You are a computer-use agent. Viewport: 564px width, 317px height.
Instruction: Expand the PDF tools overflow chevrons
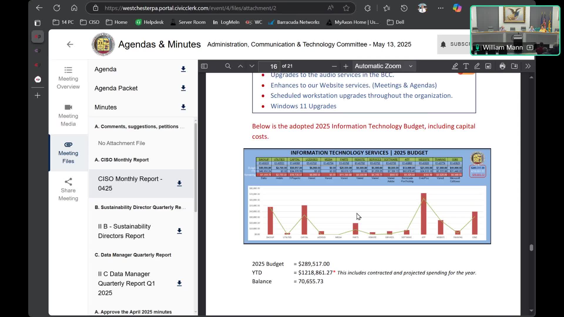(528, 66)
